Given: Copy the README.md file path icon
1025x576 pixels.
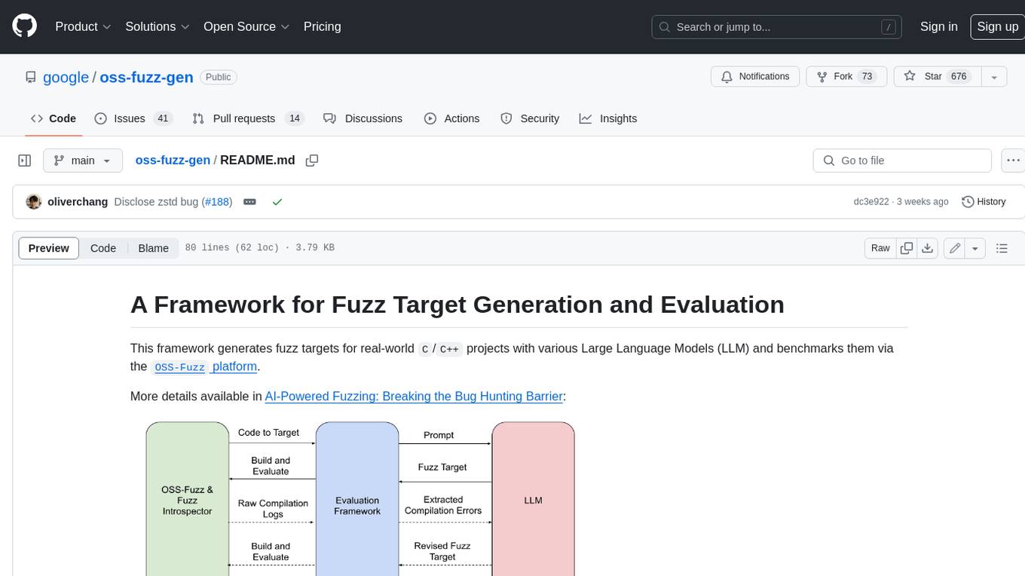Looking at the screenshot, I should coord(312,161).
